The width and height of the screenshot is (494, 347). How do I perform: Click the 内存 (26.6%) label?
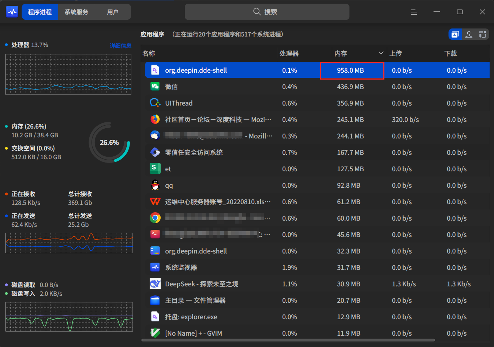[29, 126]
